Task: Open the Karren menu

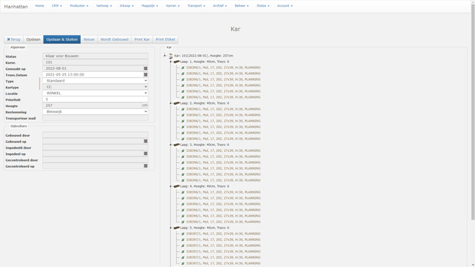Action: pos(173,6)
